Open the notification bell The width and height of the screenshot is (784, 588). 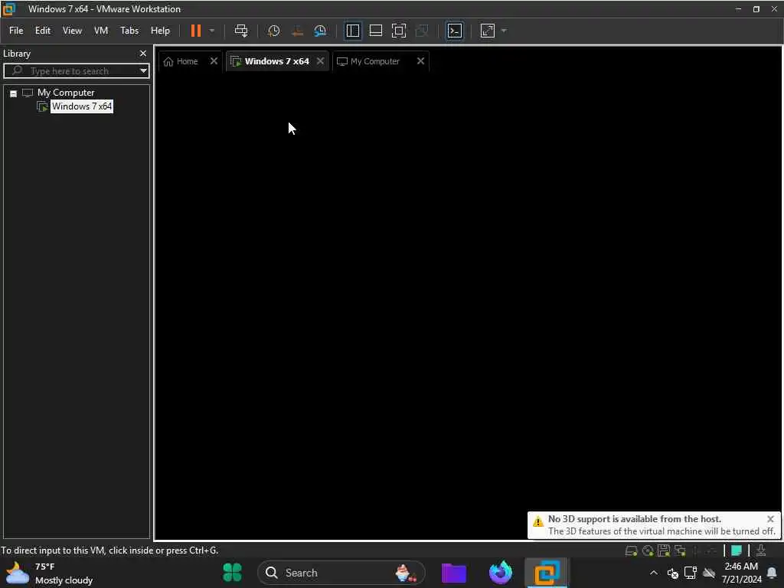(x=772, y=573)
